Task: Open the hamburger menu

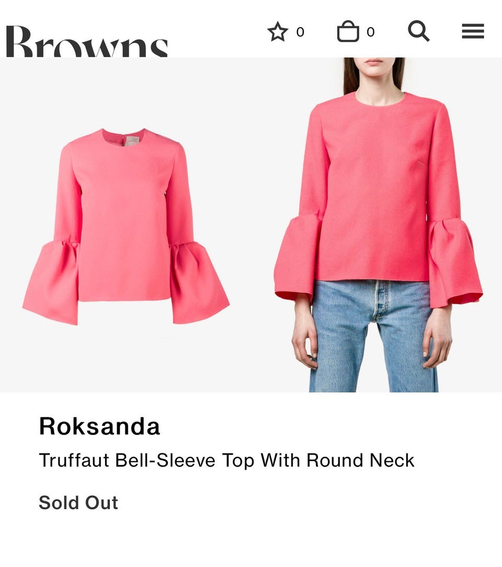Action: click(x=473, y=31)
